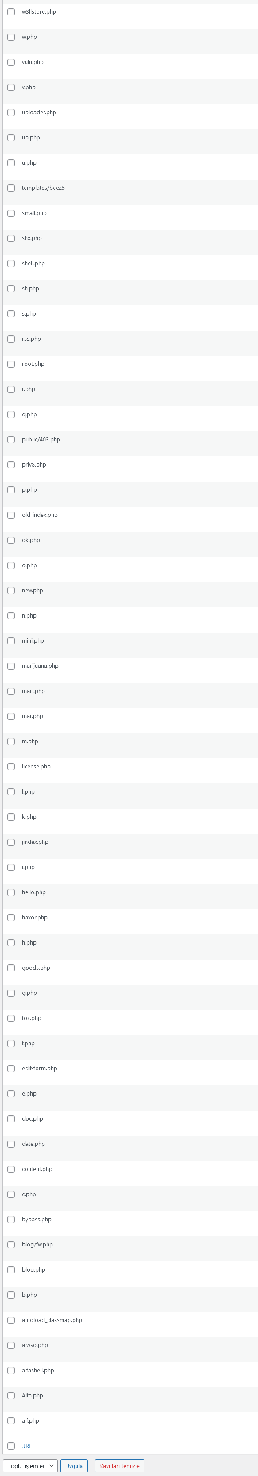Toggle checkbox next to alfashell.php

(x=11, y=1371)
